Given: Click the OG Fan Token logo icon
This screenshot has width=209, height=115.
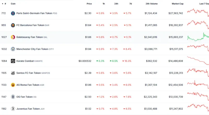Looking at the screenshot, I should click(x=13, y=97).
